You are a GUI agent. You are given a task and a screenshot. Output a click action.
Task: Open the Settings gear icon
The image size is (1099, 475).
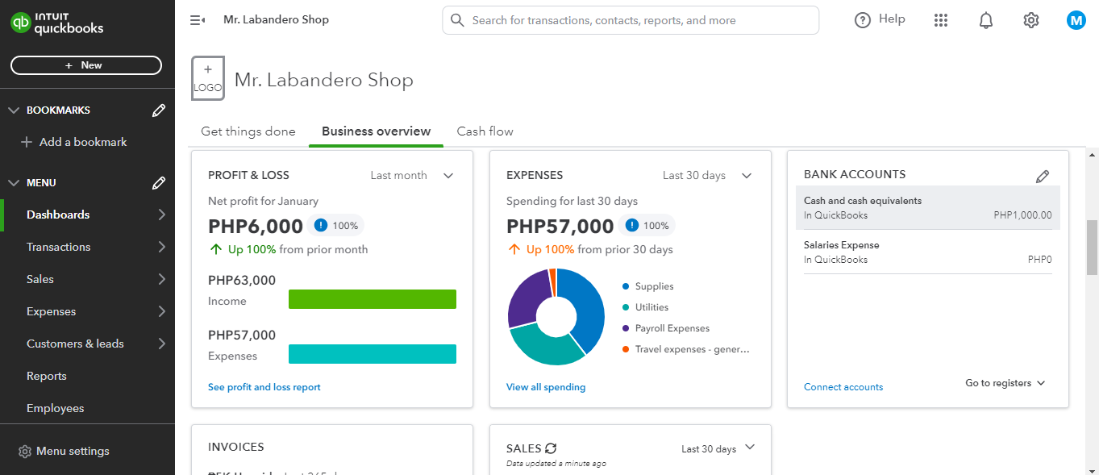tap(1030, 20)
